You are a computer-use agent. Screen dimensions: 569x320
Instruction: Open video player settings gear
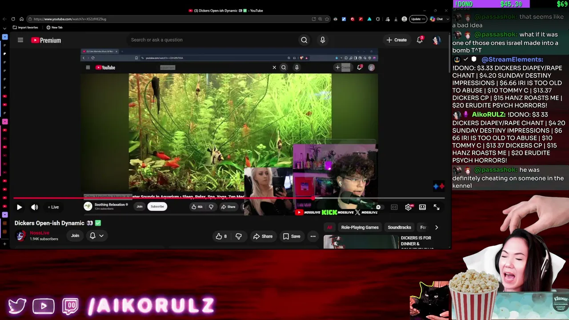click(x=409, y=207)
